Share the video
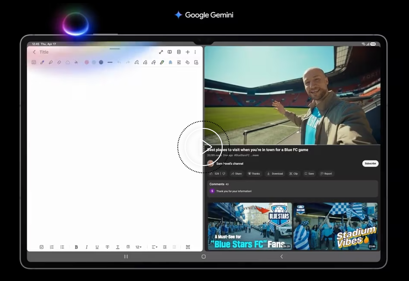Viewport: 409px width, 281px height. (x=236, y=174)
